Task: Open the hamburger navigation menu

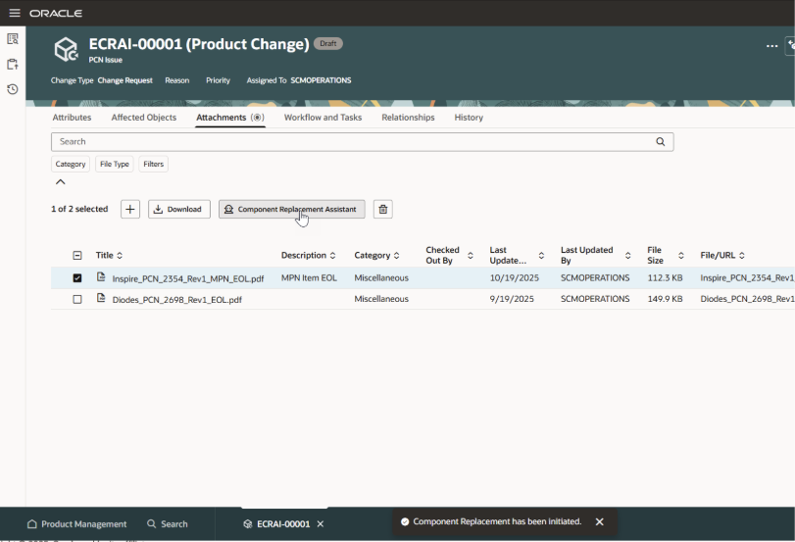Action: pos(14,13)
